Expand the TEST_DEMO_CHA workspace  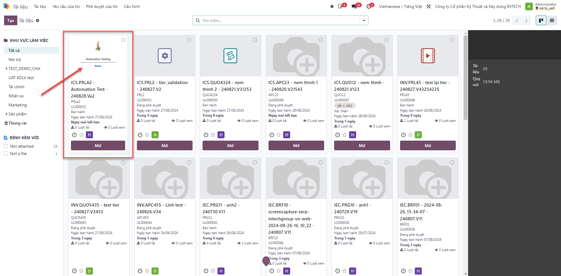(x=6, y=69)
